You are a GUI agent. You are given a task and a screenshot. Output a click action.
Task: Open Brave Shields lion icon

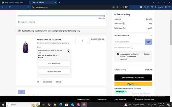click(x=126, y=7)
